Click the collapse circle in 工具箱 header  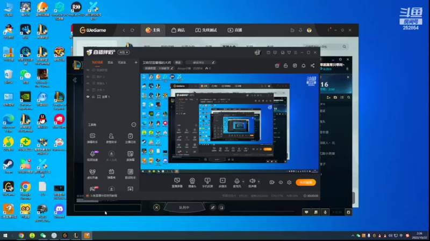coord(133,125)
